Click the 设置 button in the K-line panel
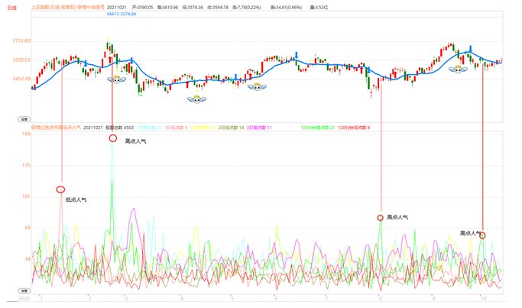522x308 pixels. point(24,119)
